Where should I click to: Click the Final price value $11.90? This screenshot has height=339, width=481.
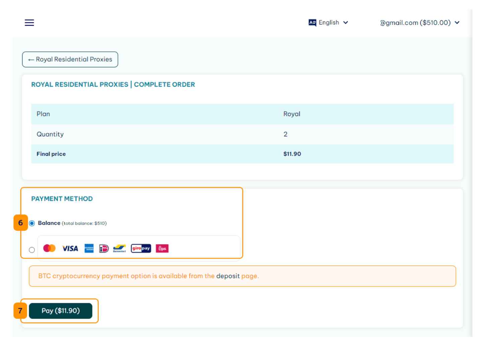(292, 154)
